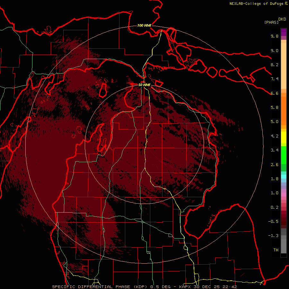The height and width of the screenshot is (289, 289).
Task: Click the SPECIFIC DIFFERENTIAL PHASE (KDP) caption text
Action: pyautogui.click(x=101, y=287)
